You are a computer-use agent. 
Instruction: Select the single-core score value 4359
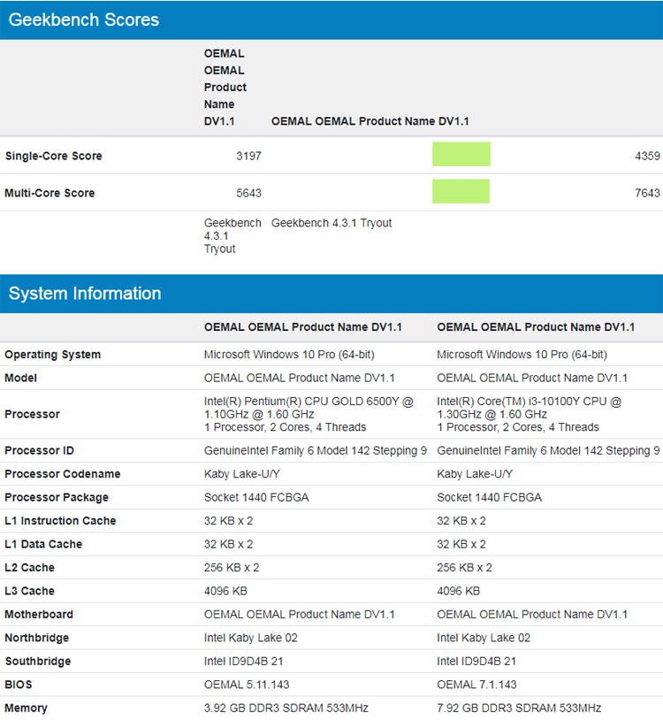pos(646,156)
